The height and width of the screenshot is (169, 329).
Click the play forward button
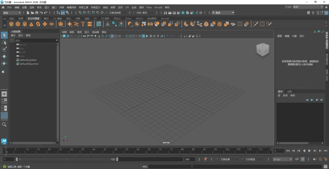tap(310, 151)
